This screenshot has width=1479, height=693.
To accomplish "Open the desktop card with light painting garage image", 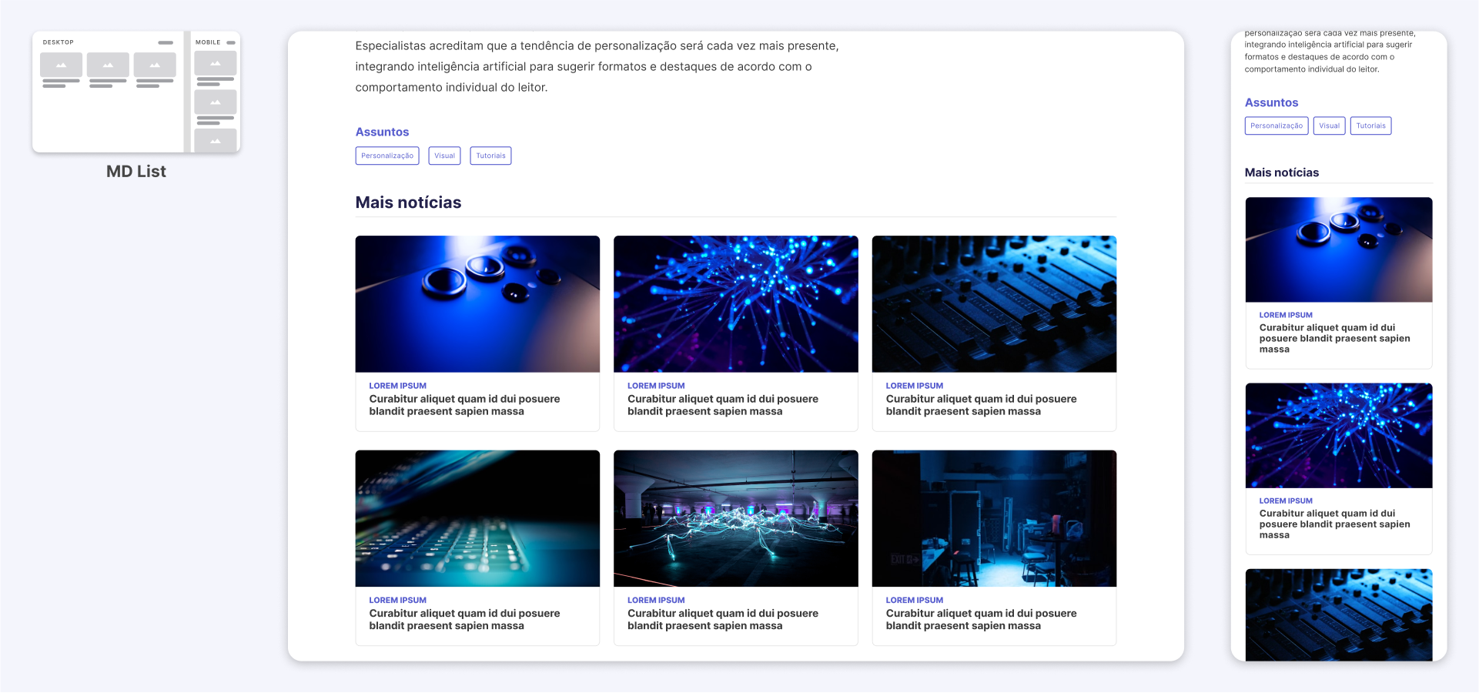I will (x=736, y=547).
